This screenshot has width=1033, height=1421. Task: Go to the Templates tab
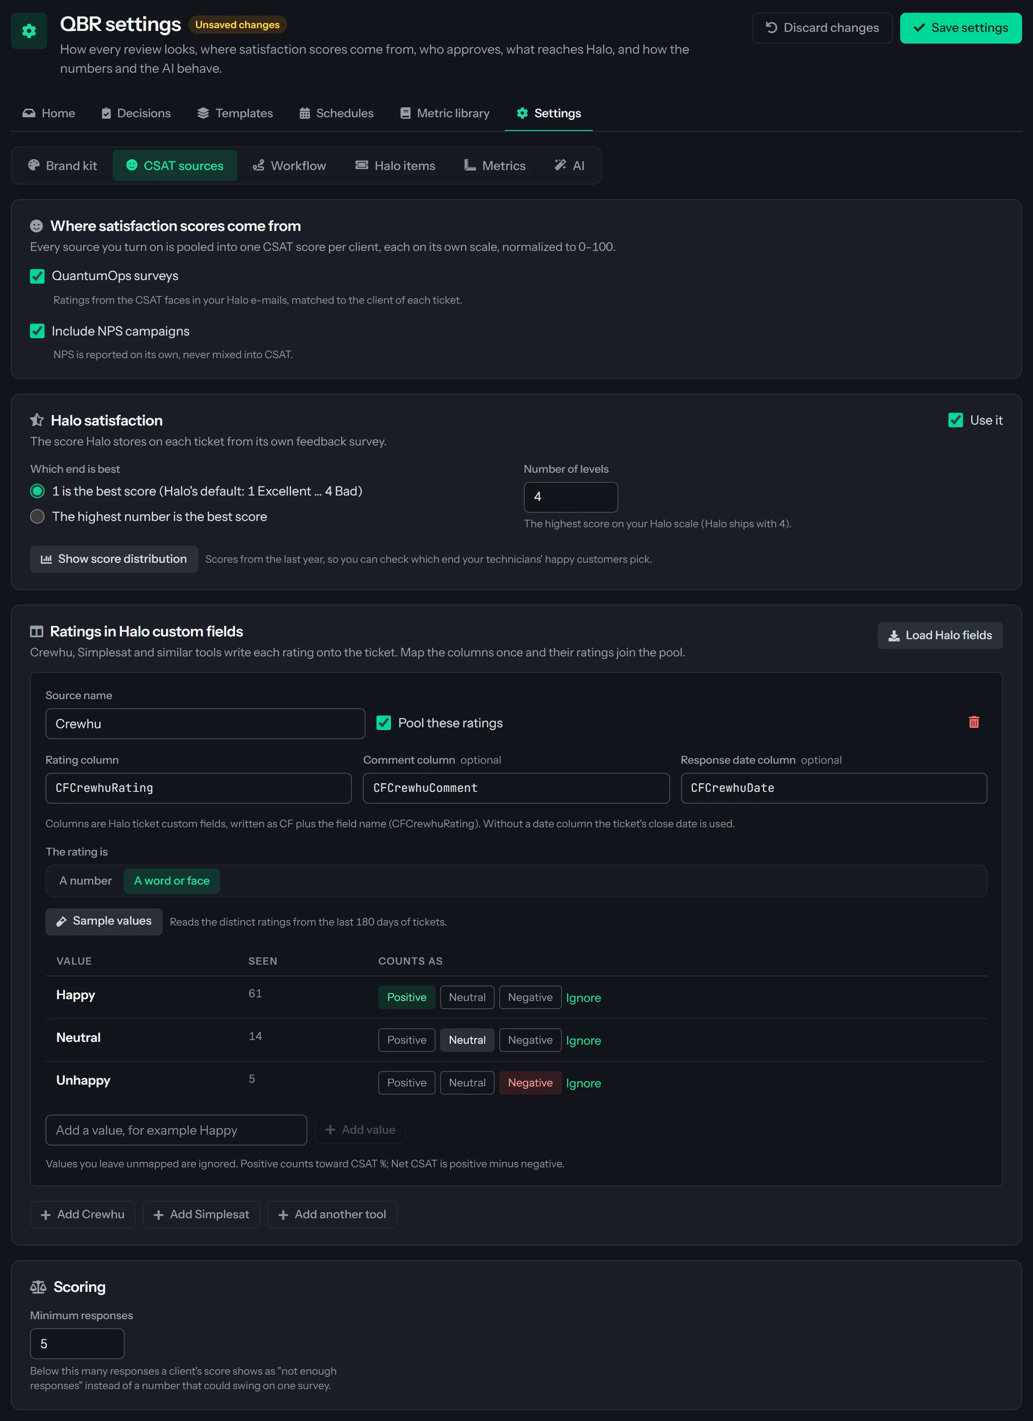click(235, 113)
